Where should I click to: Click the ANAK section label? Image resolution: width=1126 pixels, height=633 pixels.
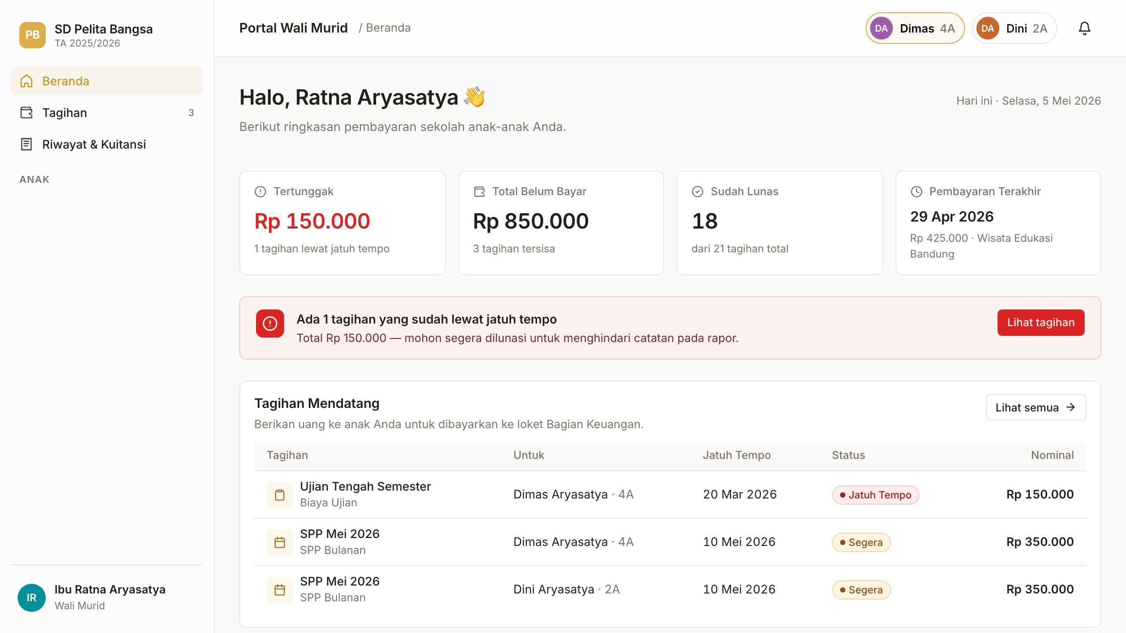tap(34, 179)
